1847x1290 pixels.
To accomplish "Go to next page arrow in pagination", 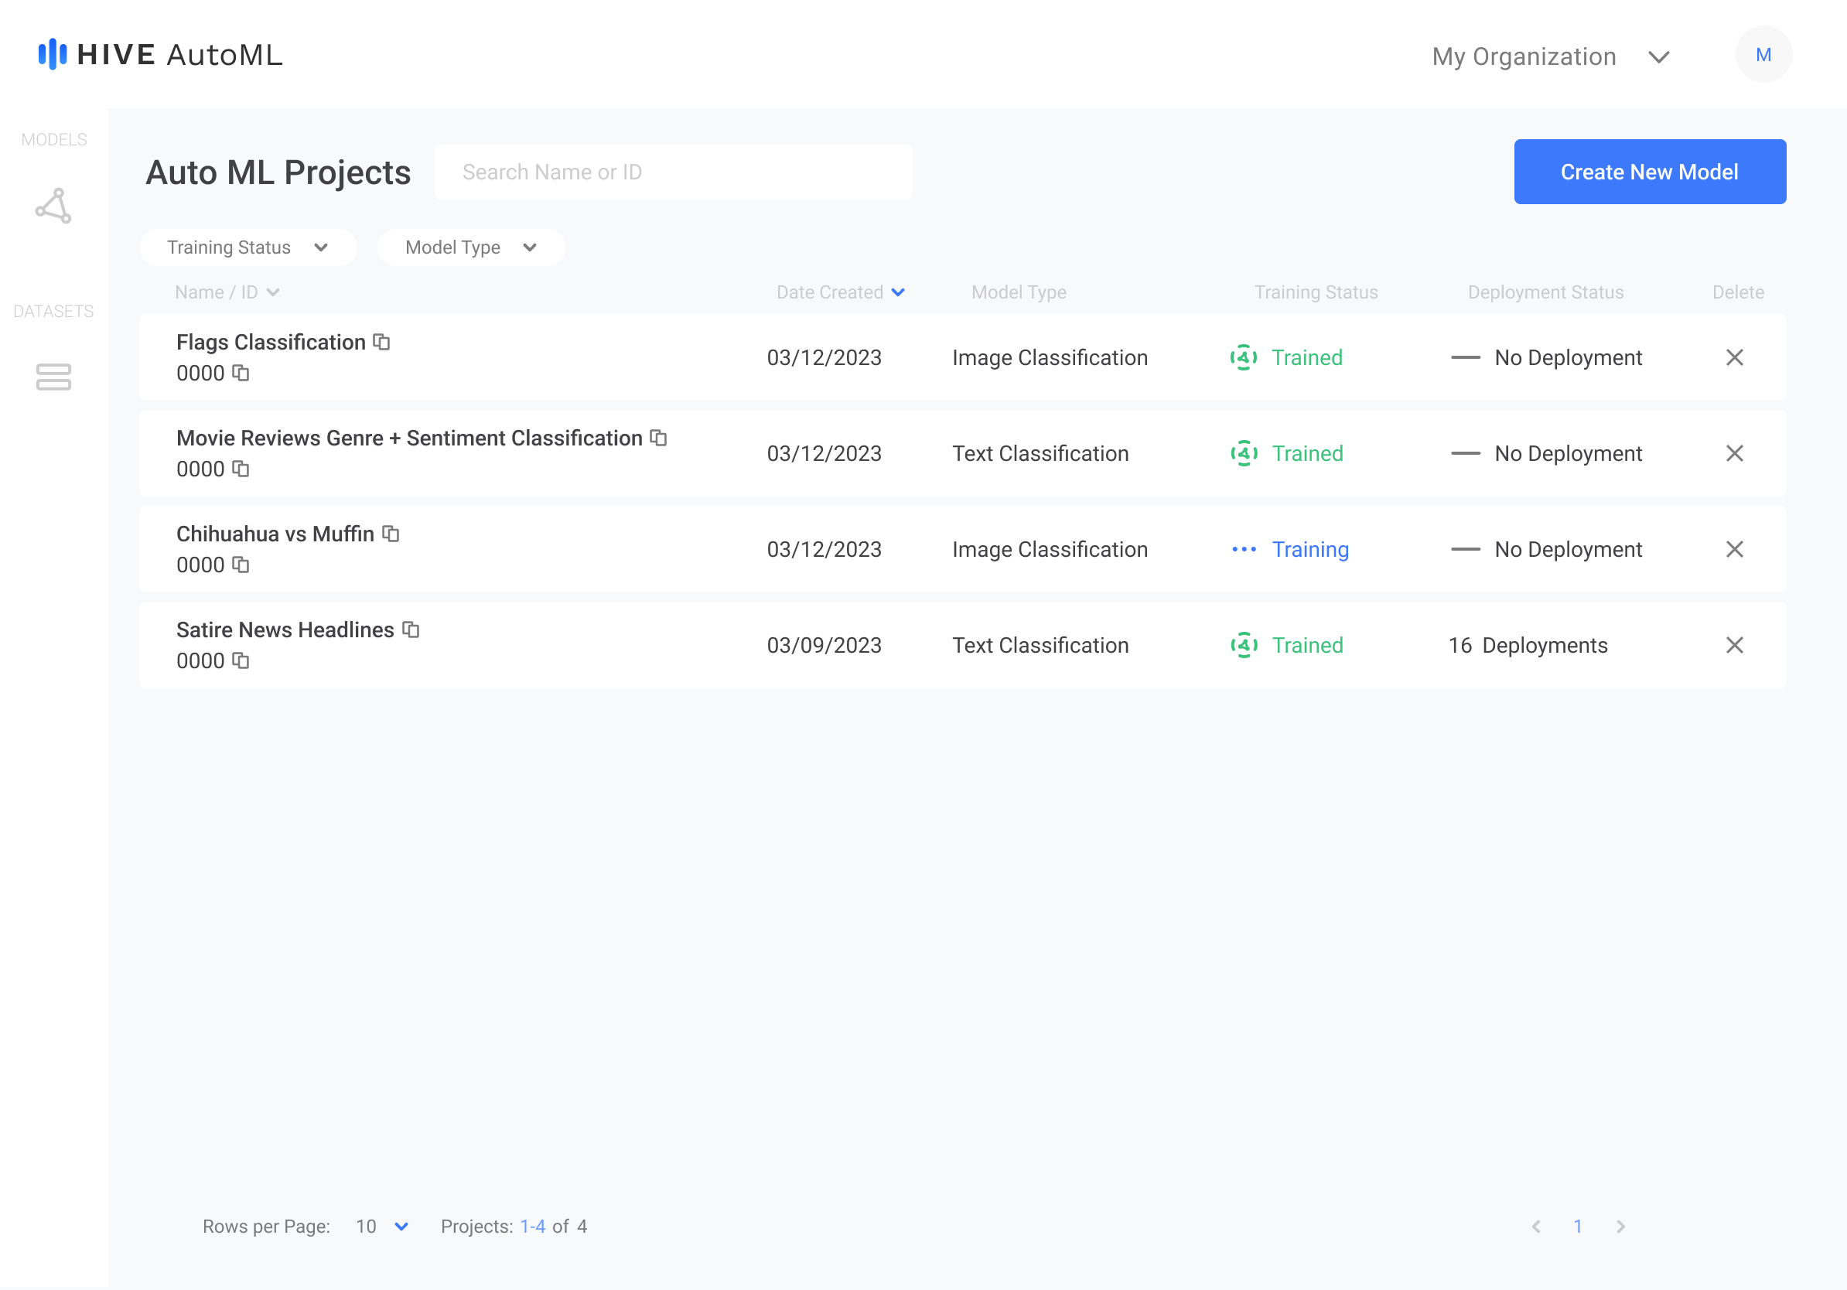I will (x=1620, y=1226).
